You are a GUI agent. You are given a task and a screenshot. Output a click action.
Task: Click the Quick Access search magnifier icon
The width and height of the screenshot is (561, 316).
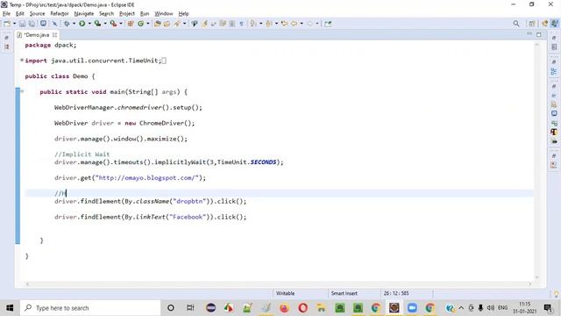pyautogui.click(x=516, y=24)
